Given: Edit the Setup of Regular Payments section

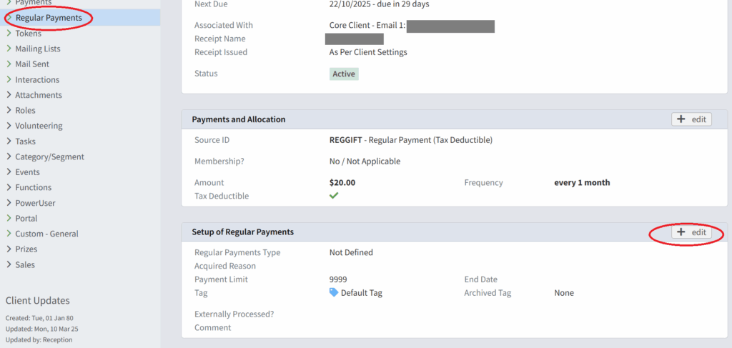Looking at the screenshot, I should 691,232.
